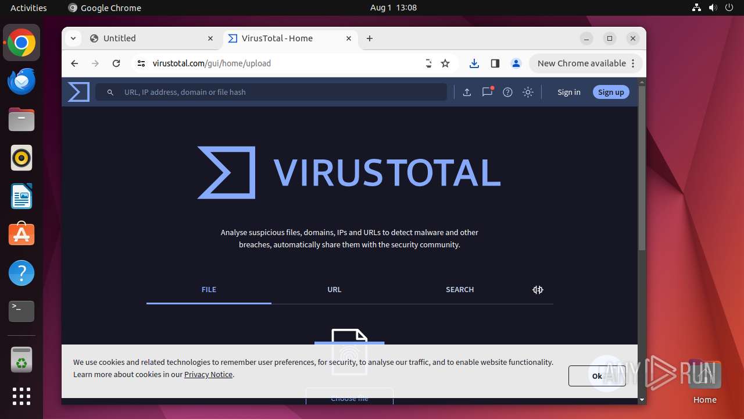Screen dimensions: 744x419
Task: Launch Google Chrome from the dock
Action: pyautogui.click(x=22, y=42)
